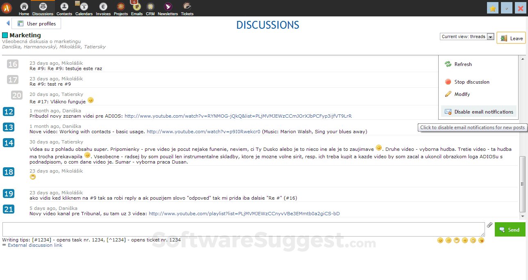Click the discussion list scrollbar thumb
The width and height of the screenshot is (528, 280).
click(522, 184)
